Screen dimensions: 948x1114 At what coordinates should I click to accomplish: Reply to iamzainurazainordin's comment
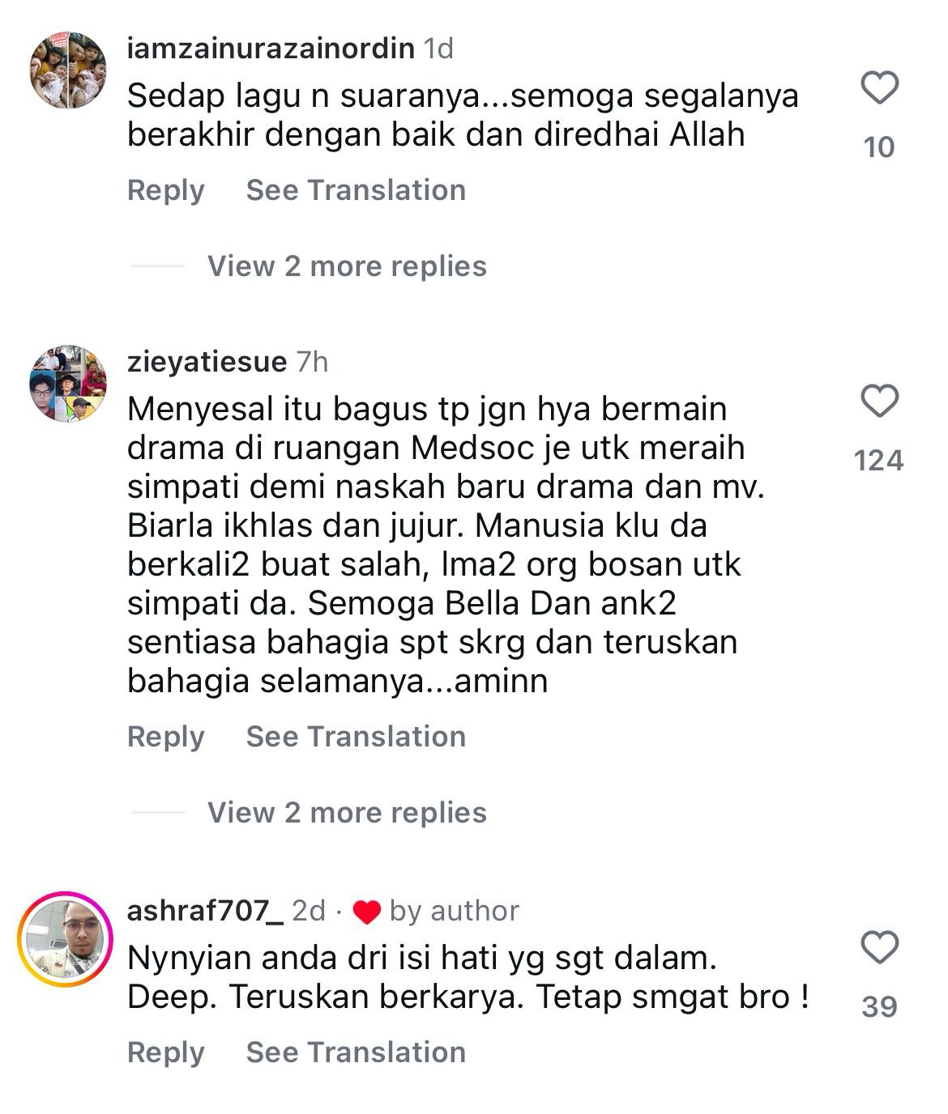coord(166,191)
